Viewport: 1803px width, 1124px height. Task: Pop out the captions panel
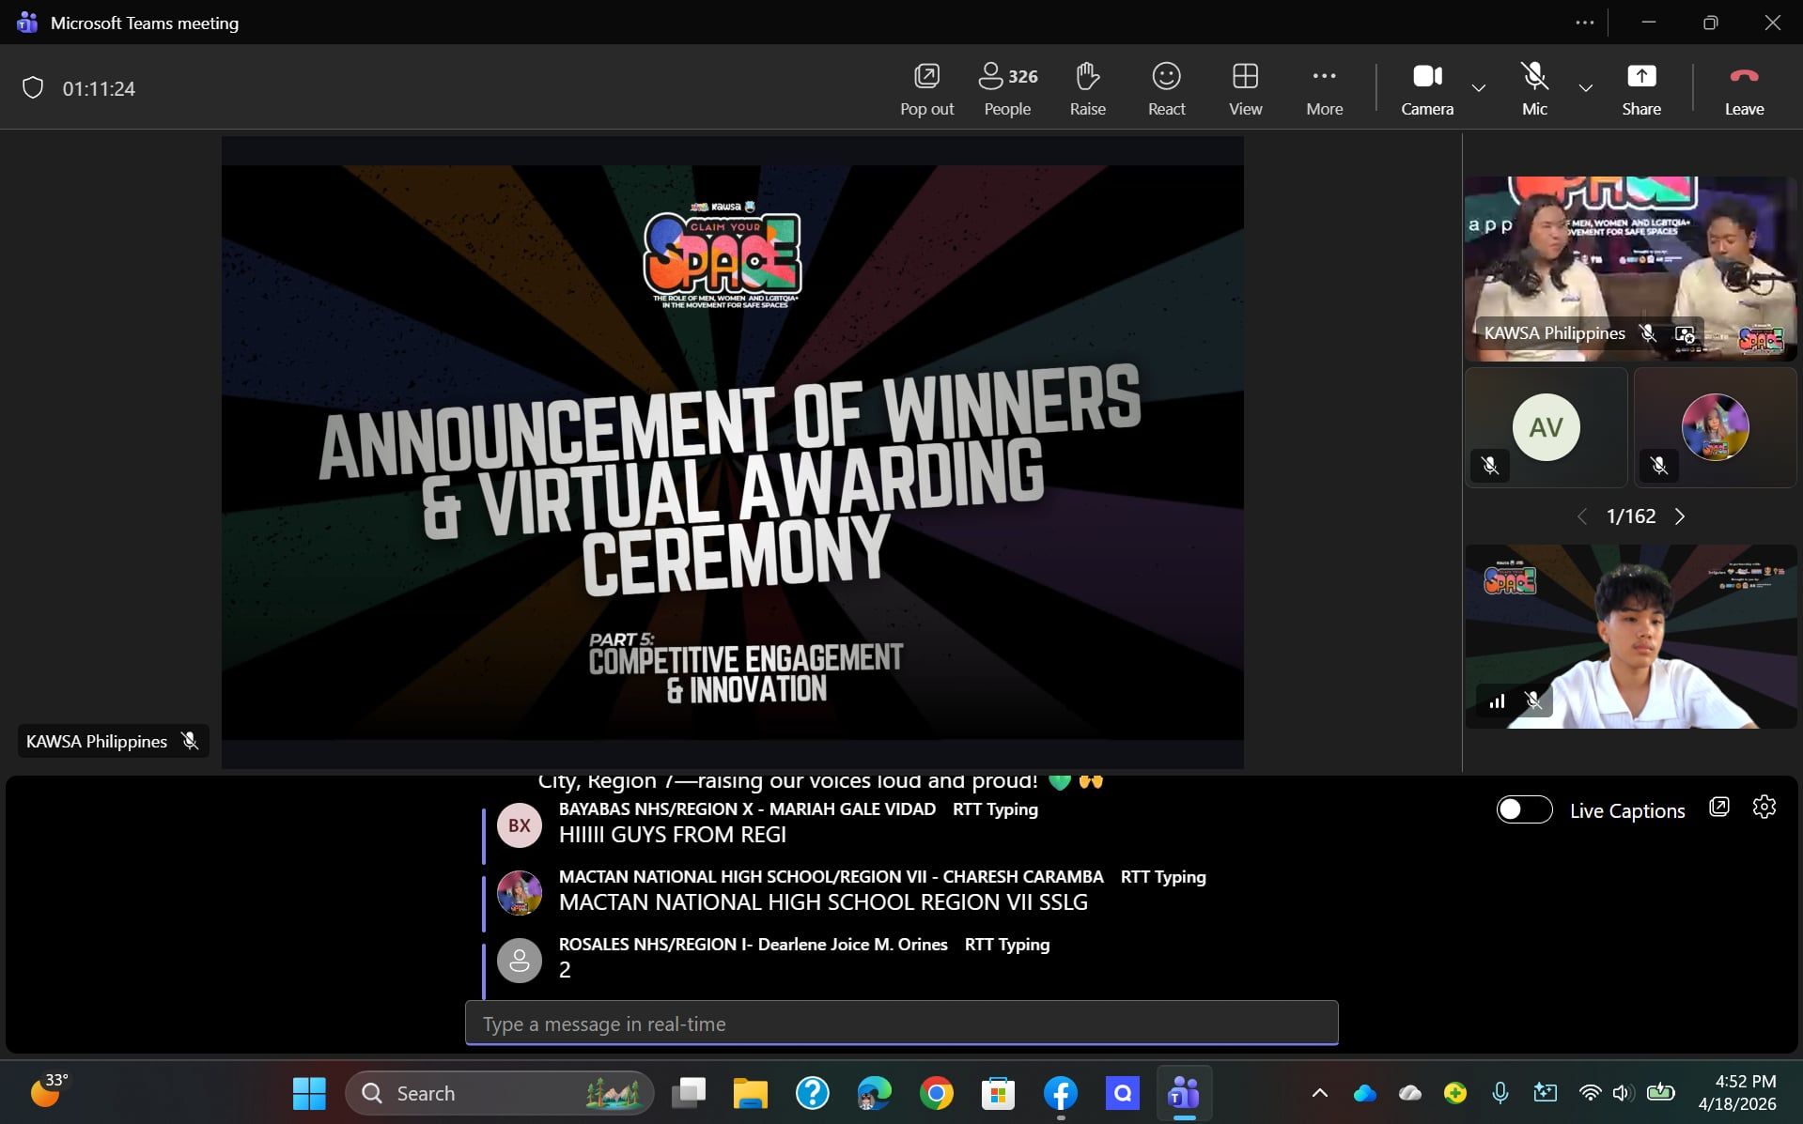pos(1719,807)
